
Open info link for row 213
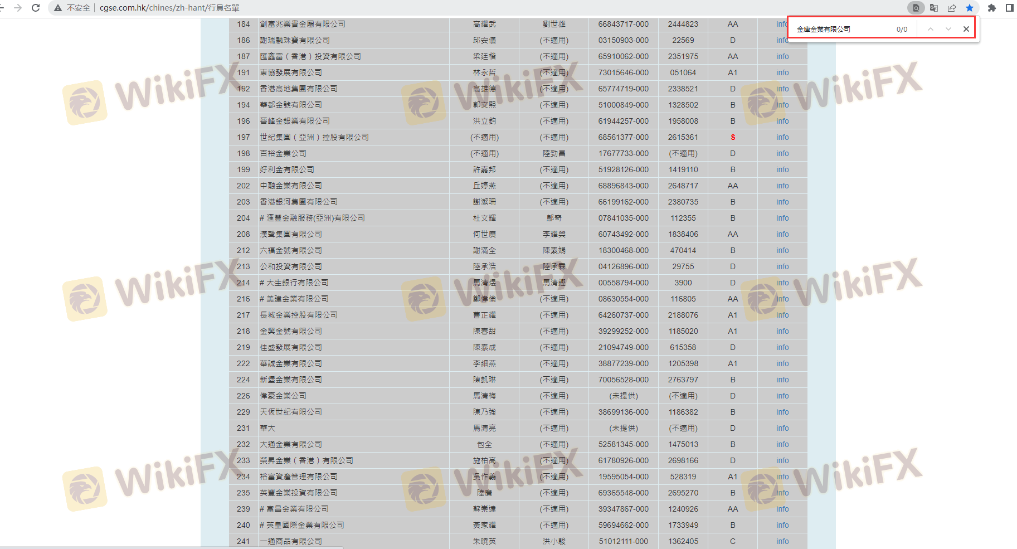tap(782, 266)
